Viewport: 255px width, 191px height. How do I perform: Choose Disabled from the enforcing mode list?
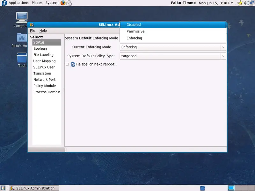[x=173, y=25]
